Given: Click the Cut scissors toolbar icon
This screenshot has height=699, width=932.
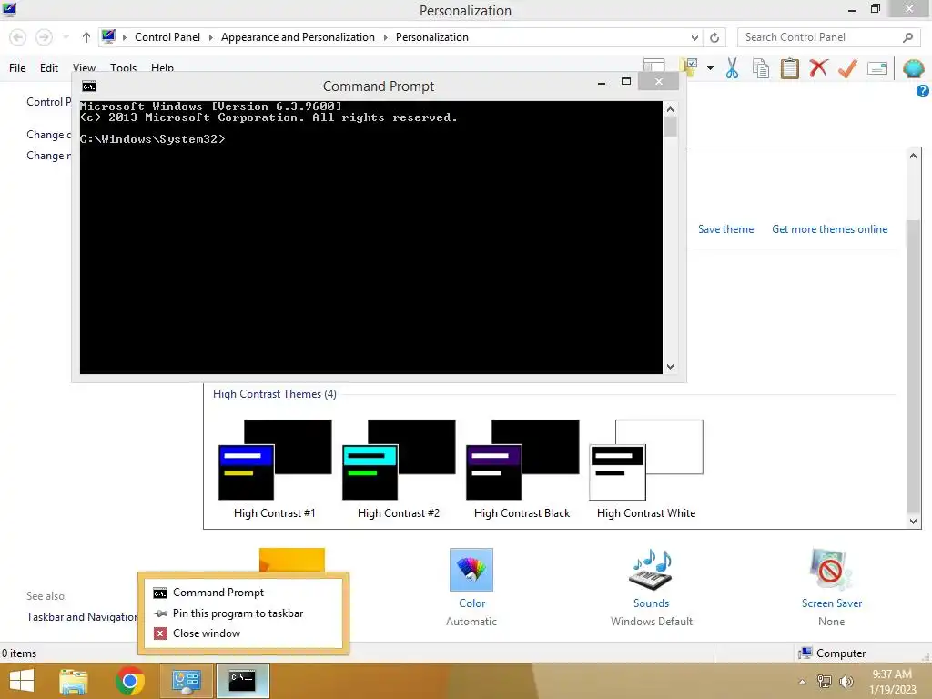Looking at the screenshot, I should (x=733, y=68).
